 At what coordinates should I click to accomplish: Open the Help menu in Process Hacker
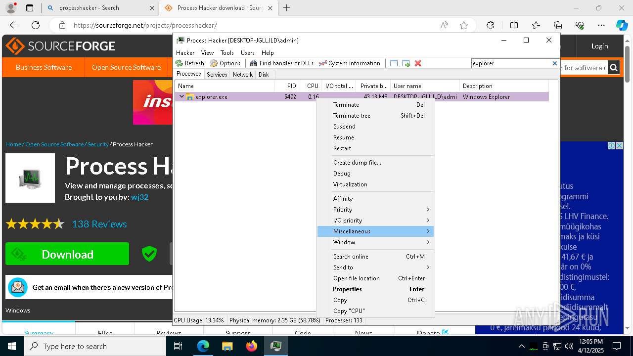pyautogui.click(x=268, y=53)
